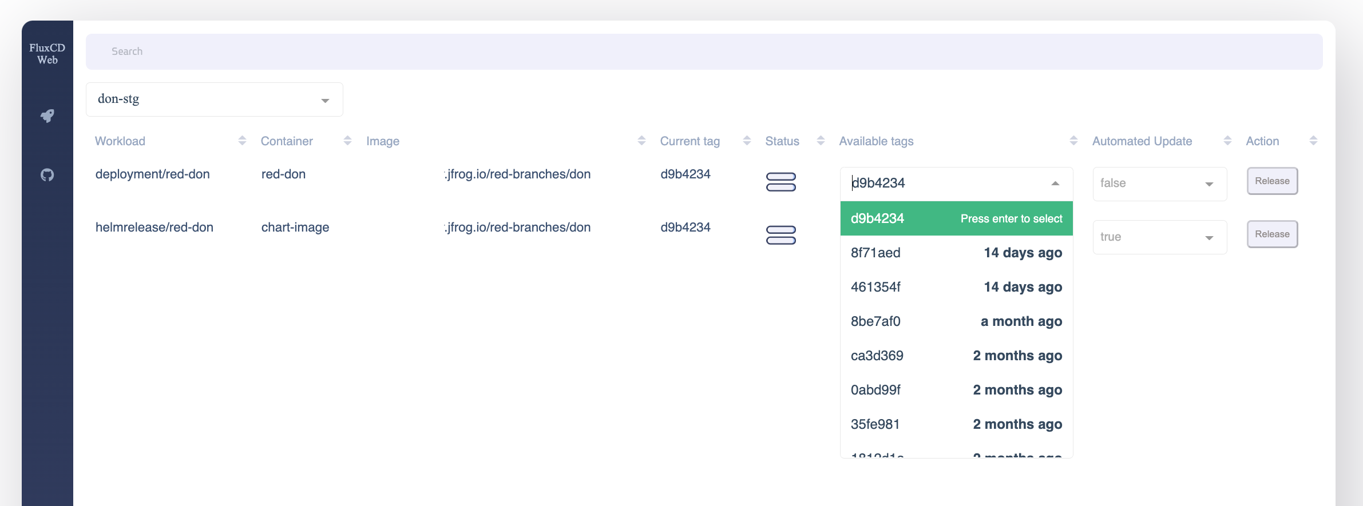Click the Status column header
Viewport: 1363px width, 506px height.
pos(782,141)
